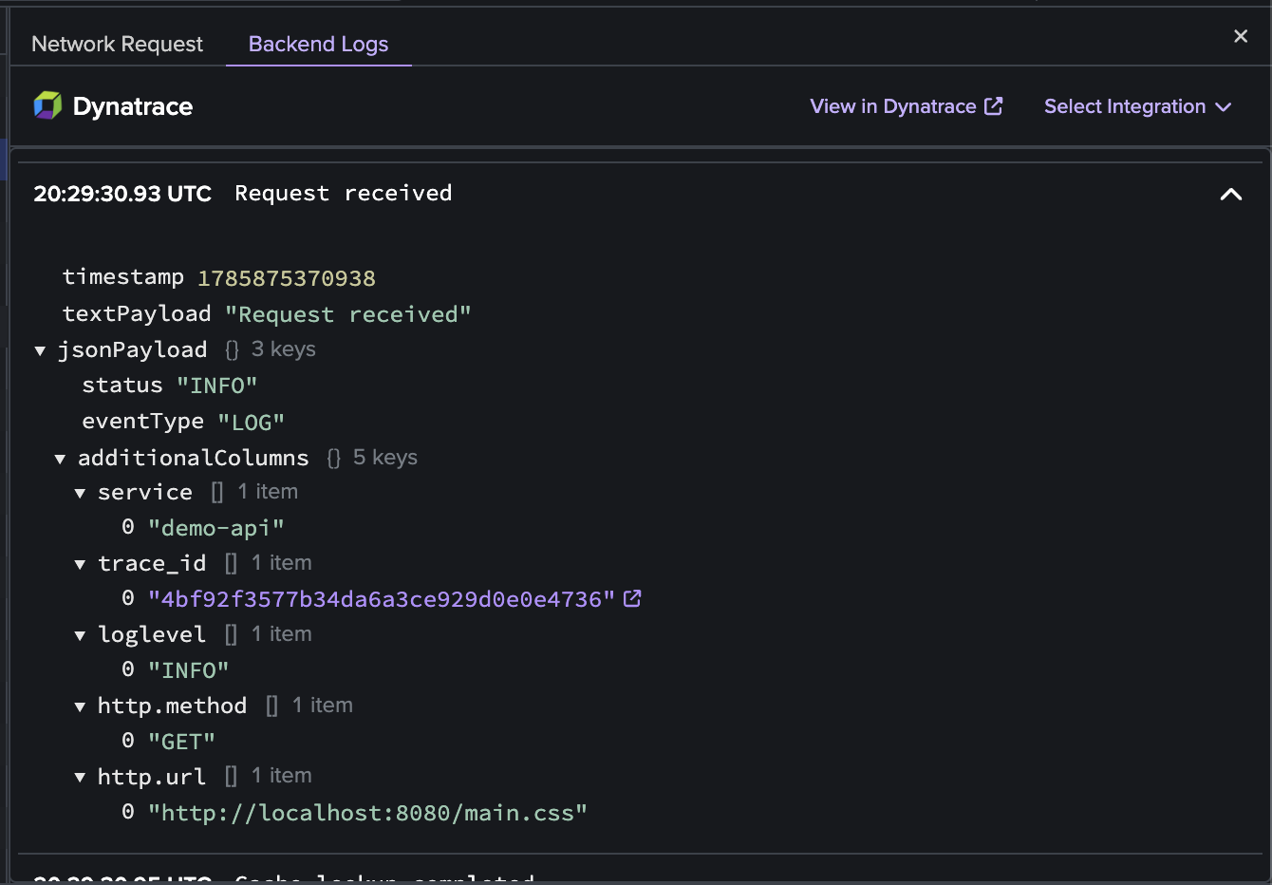Image resolution: width=1272 pixels, height=885 pixels.
Task: Collapse the http.method array node
Action: point(80,706)
